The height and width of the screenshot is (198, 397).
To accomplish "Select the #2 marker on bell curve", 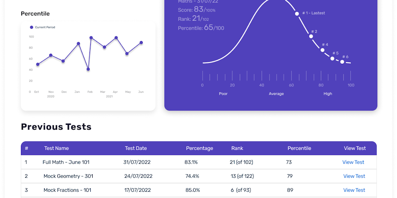I will tap(311, 36).
